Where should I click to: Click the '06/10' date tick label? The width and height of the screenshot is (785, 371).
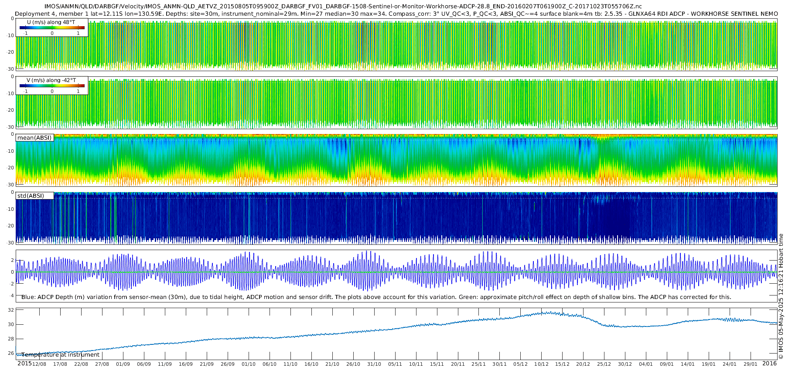pos(270,364)
